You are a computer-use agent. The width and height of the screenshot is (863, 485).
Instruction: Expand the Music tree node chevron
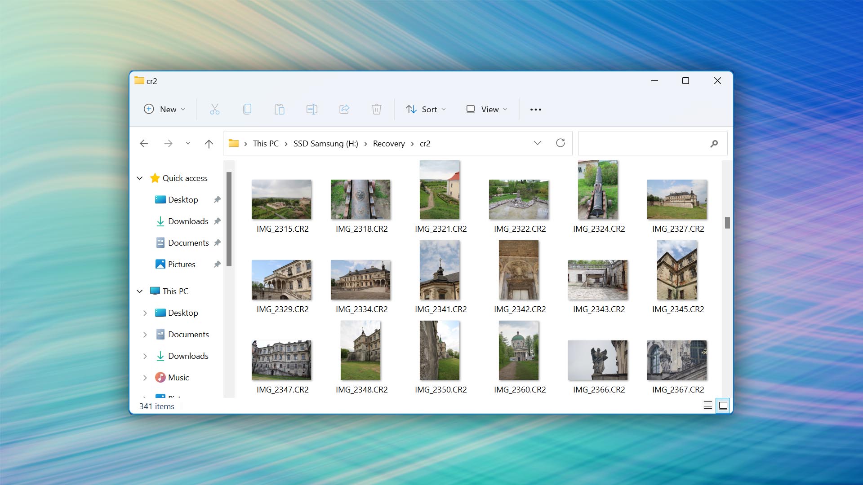pyautogui.click(x=145, y=378)
